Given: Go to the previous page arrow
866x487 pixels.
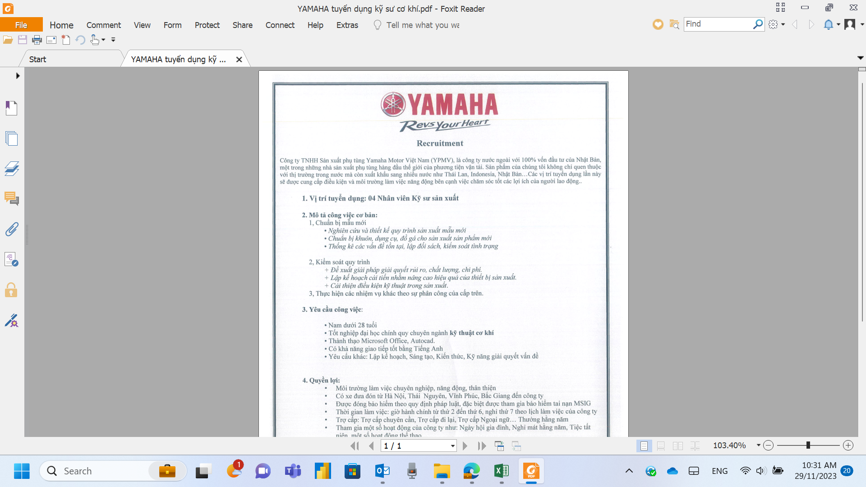Looking at the screenshot, I should coord(371,446).
